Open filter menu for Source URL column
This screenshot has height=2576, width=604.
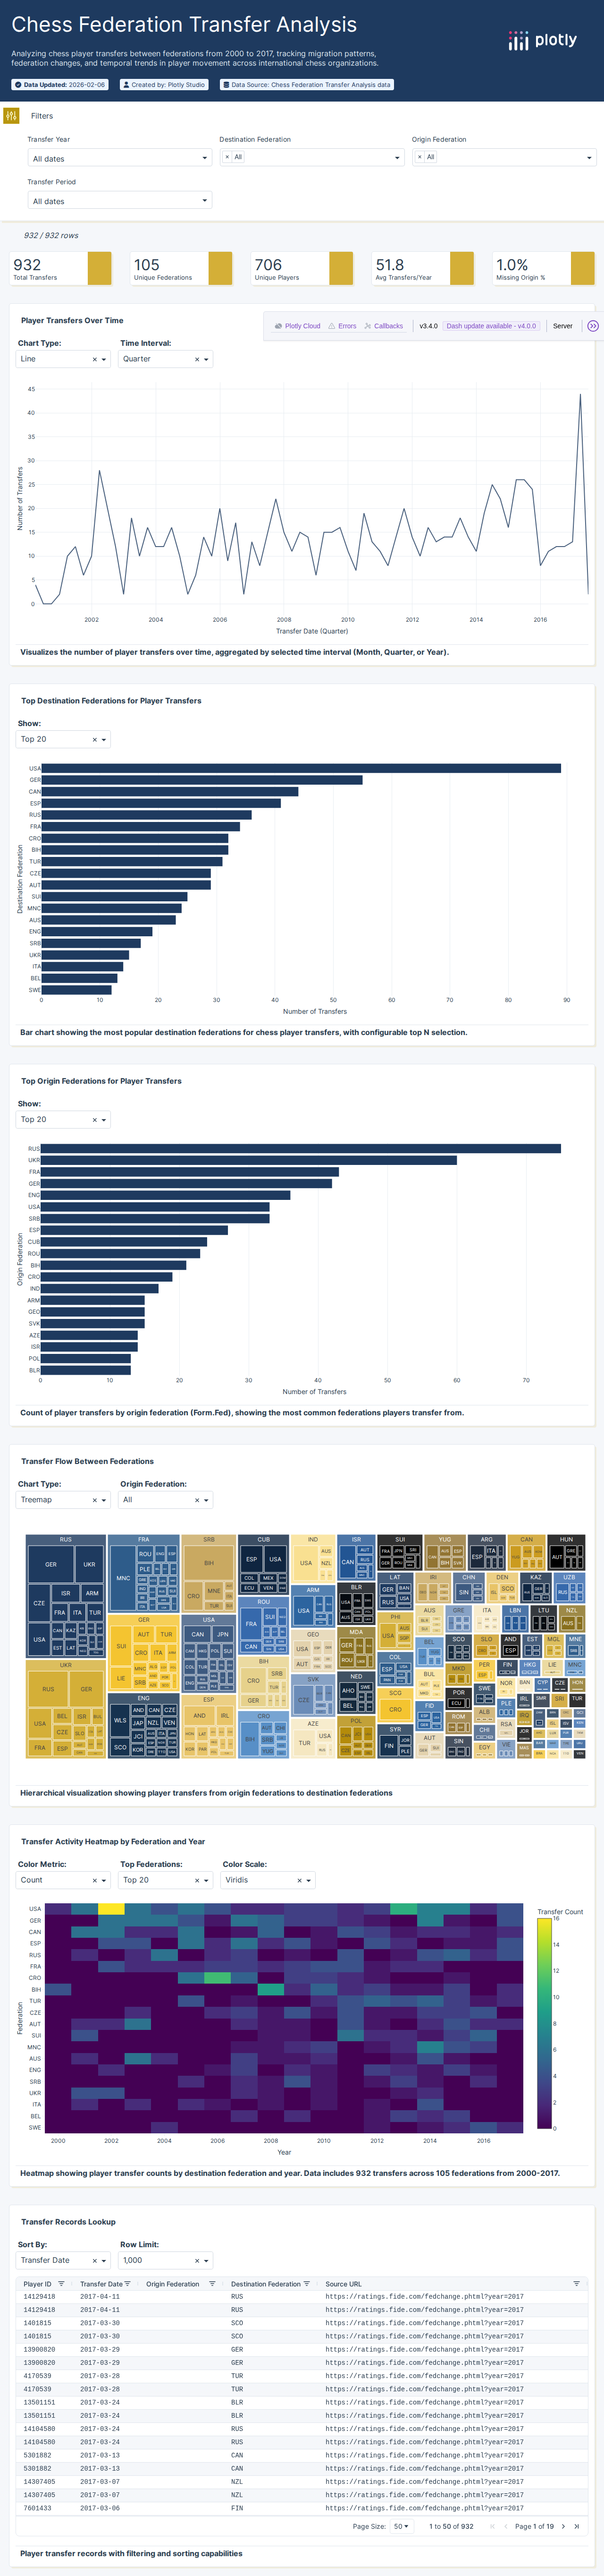pos(576,2284)
